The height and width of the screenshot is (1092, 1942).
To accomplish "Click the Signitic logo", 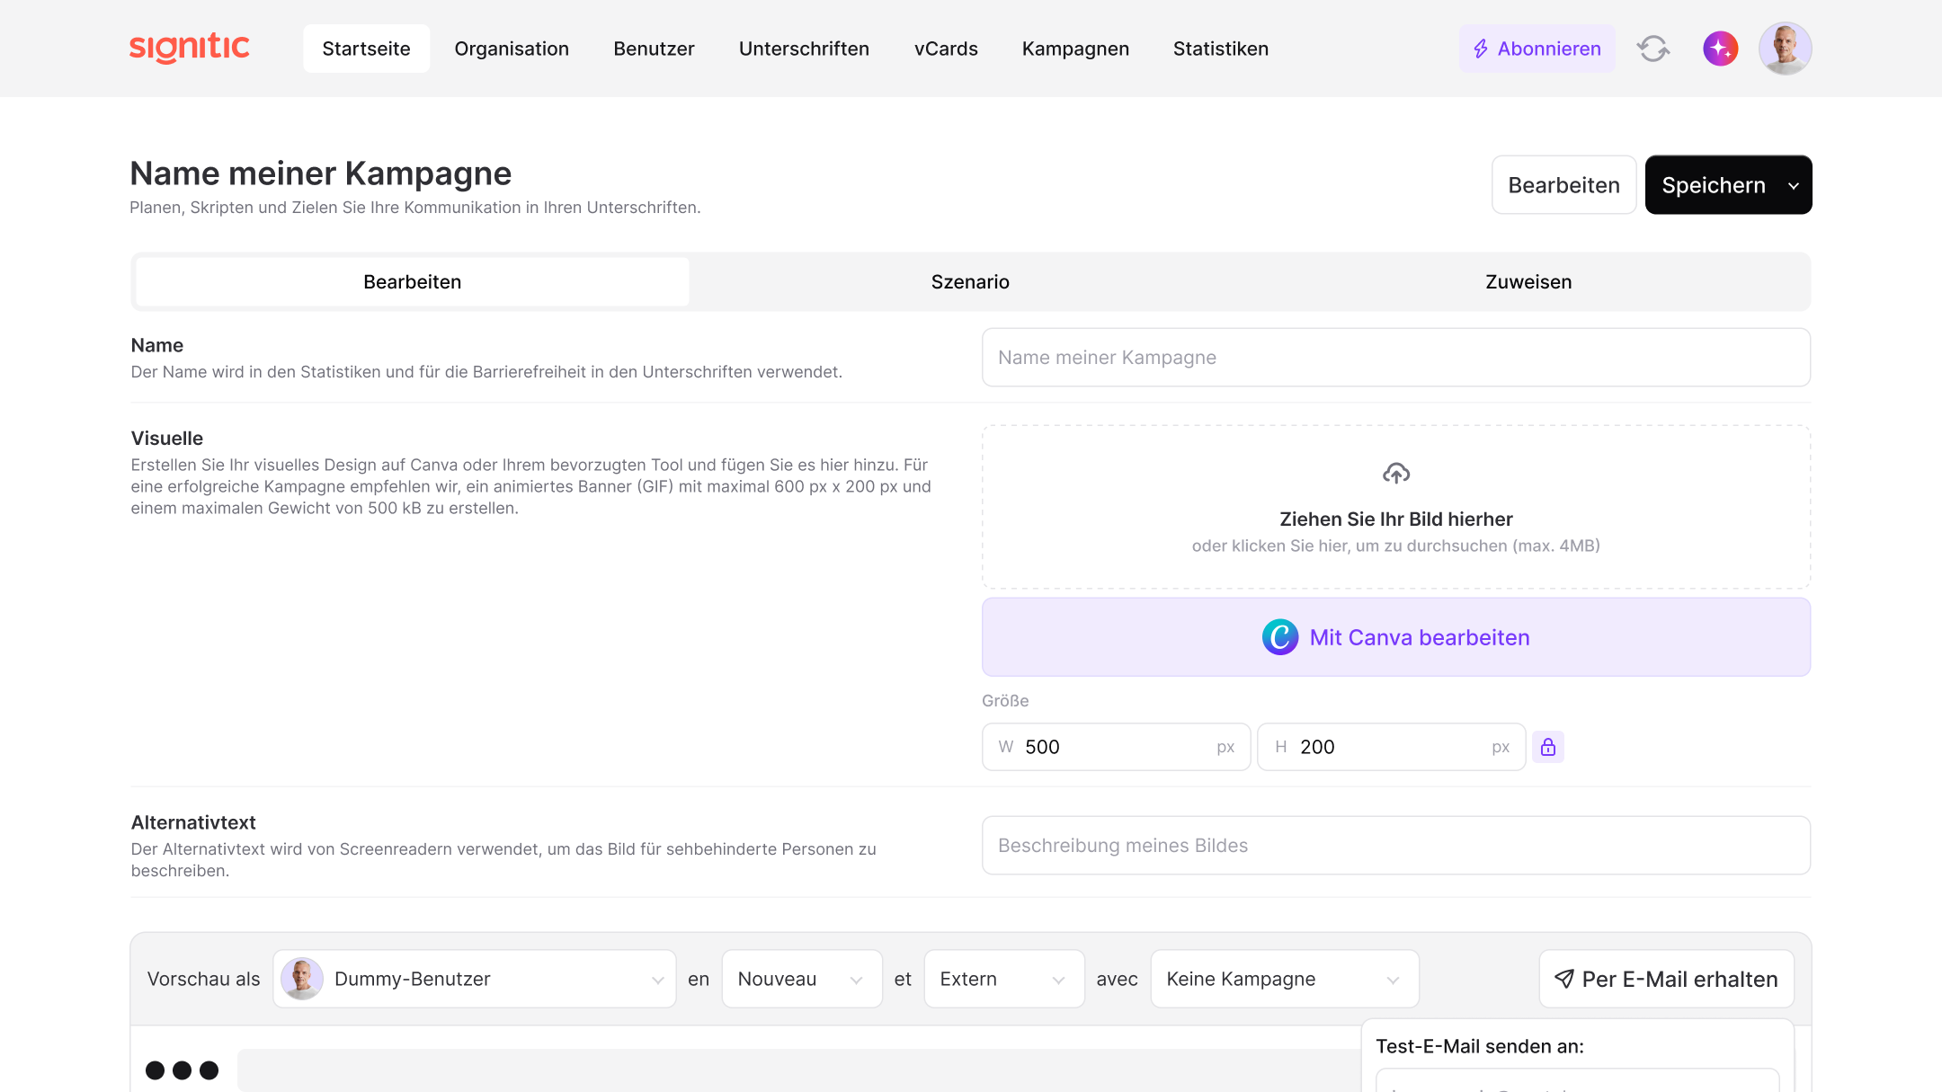I will point(190,48).
